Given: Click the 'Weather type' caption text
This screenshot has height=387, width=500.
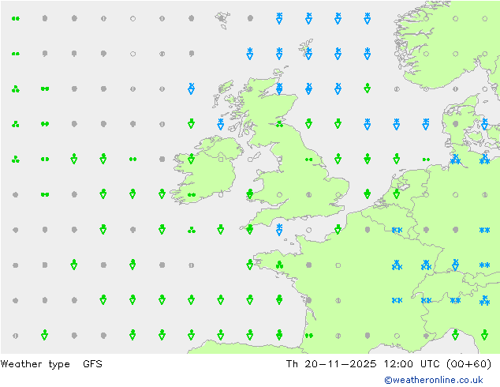Looking at the screenshot, I should click(x=35, y=364).
